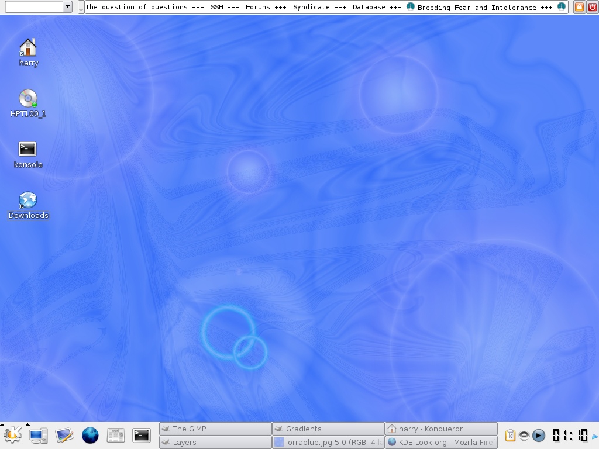Image resolution: width=599 pixels, height=449 pixels.
Task: Switch to lorrablue.jpg-5.0 image window
Action: (328, 442)
